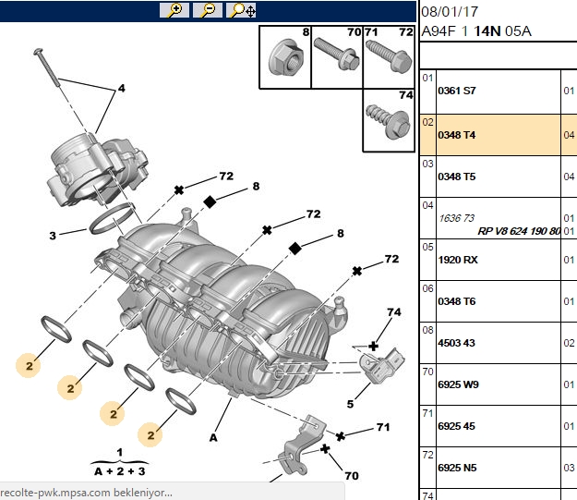Activate the zoom pan tool
Screen dimensions: 577x500
pyautogui.click(x=241, y=10)
